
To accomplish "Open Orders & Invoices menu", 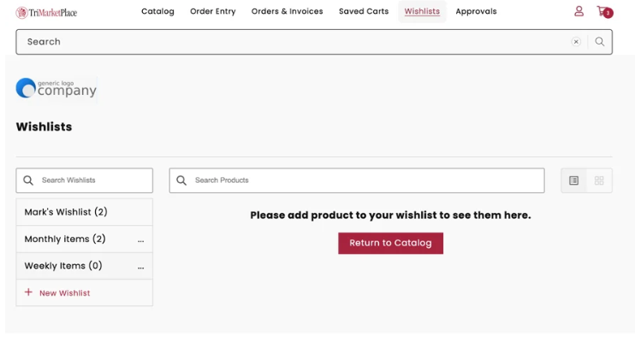I will [287, 12].
